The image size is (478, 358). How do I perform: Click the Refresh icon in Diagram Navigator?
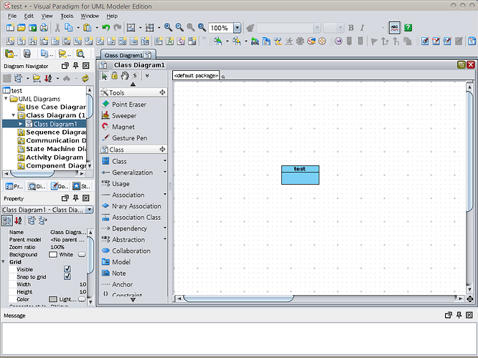85,79
